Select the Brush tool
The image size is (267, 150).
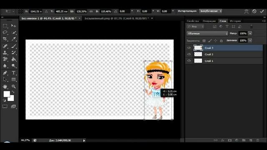pos(13,46)
